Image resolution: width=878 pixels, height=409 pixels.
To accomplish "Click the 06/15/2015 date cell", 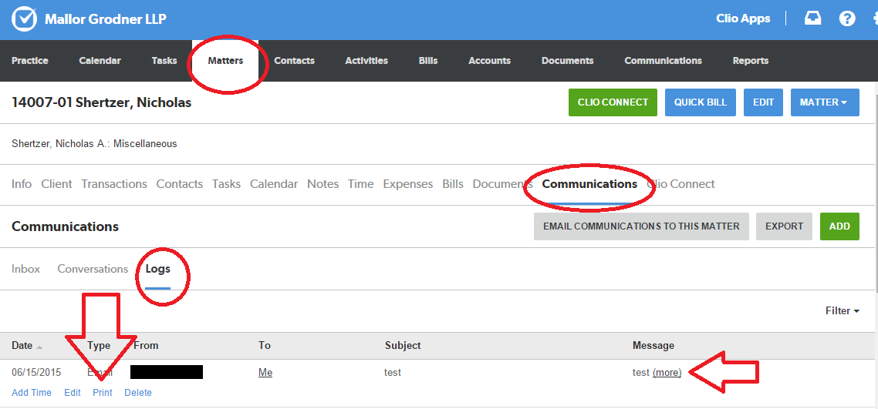I will point(36,372).
